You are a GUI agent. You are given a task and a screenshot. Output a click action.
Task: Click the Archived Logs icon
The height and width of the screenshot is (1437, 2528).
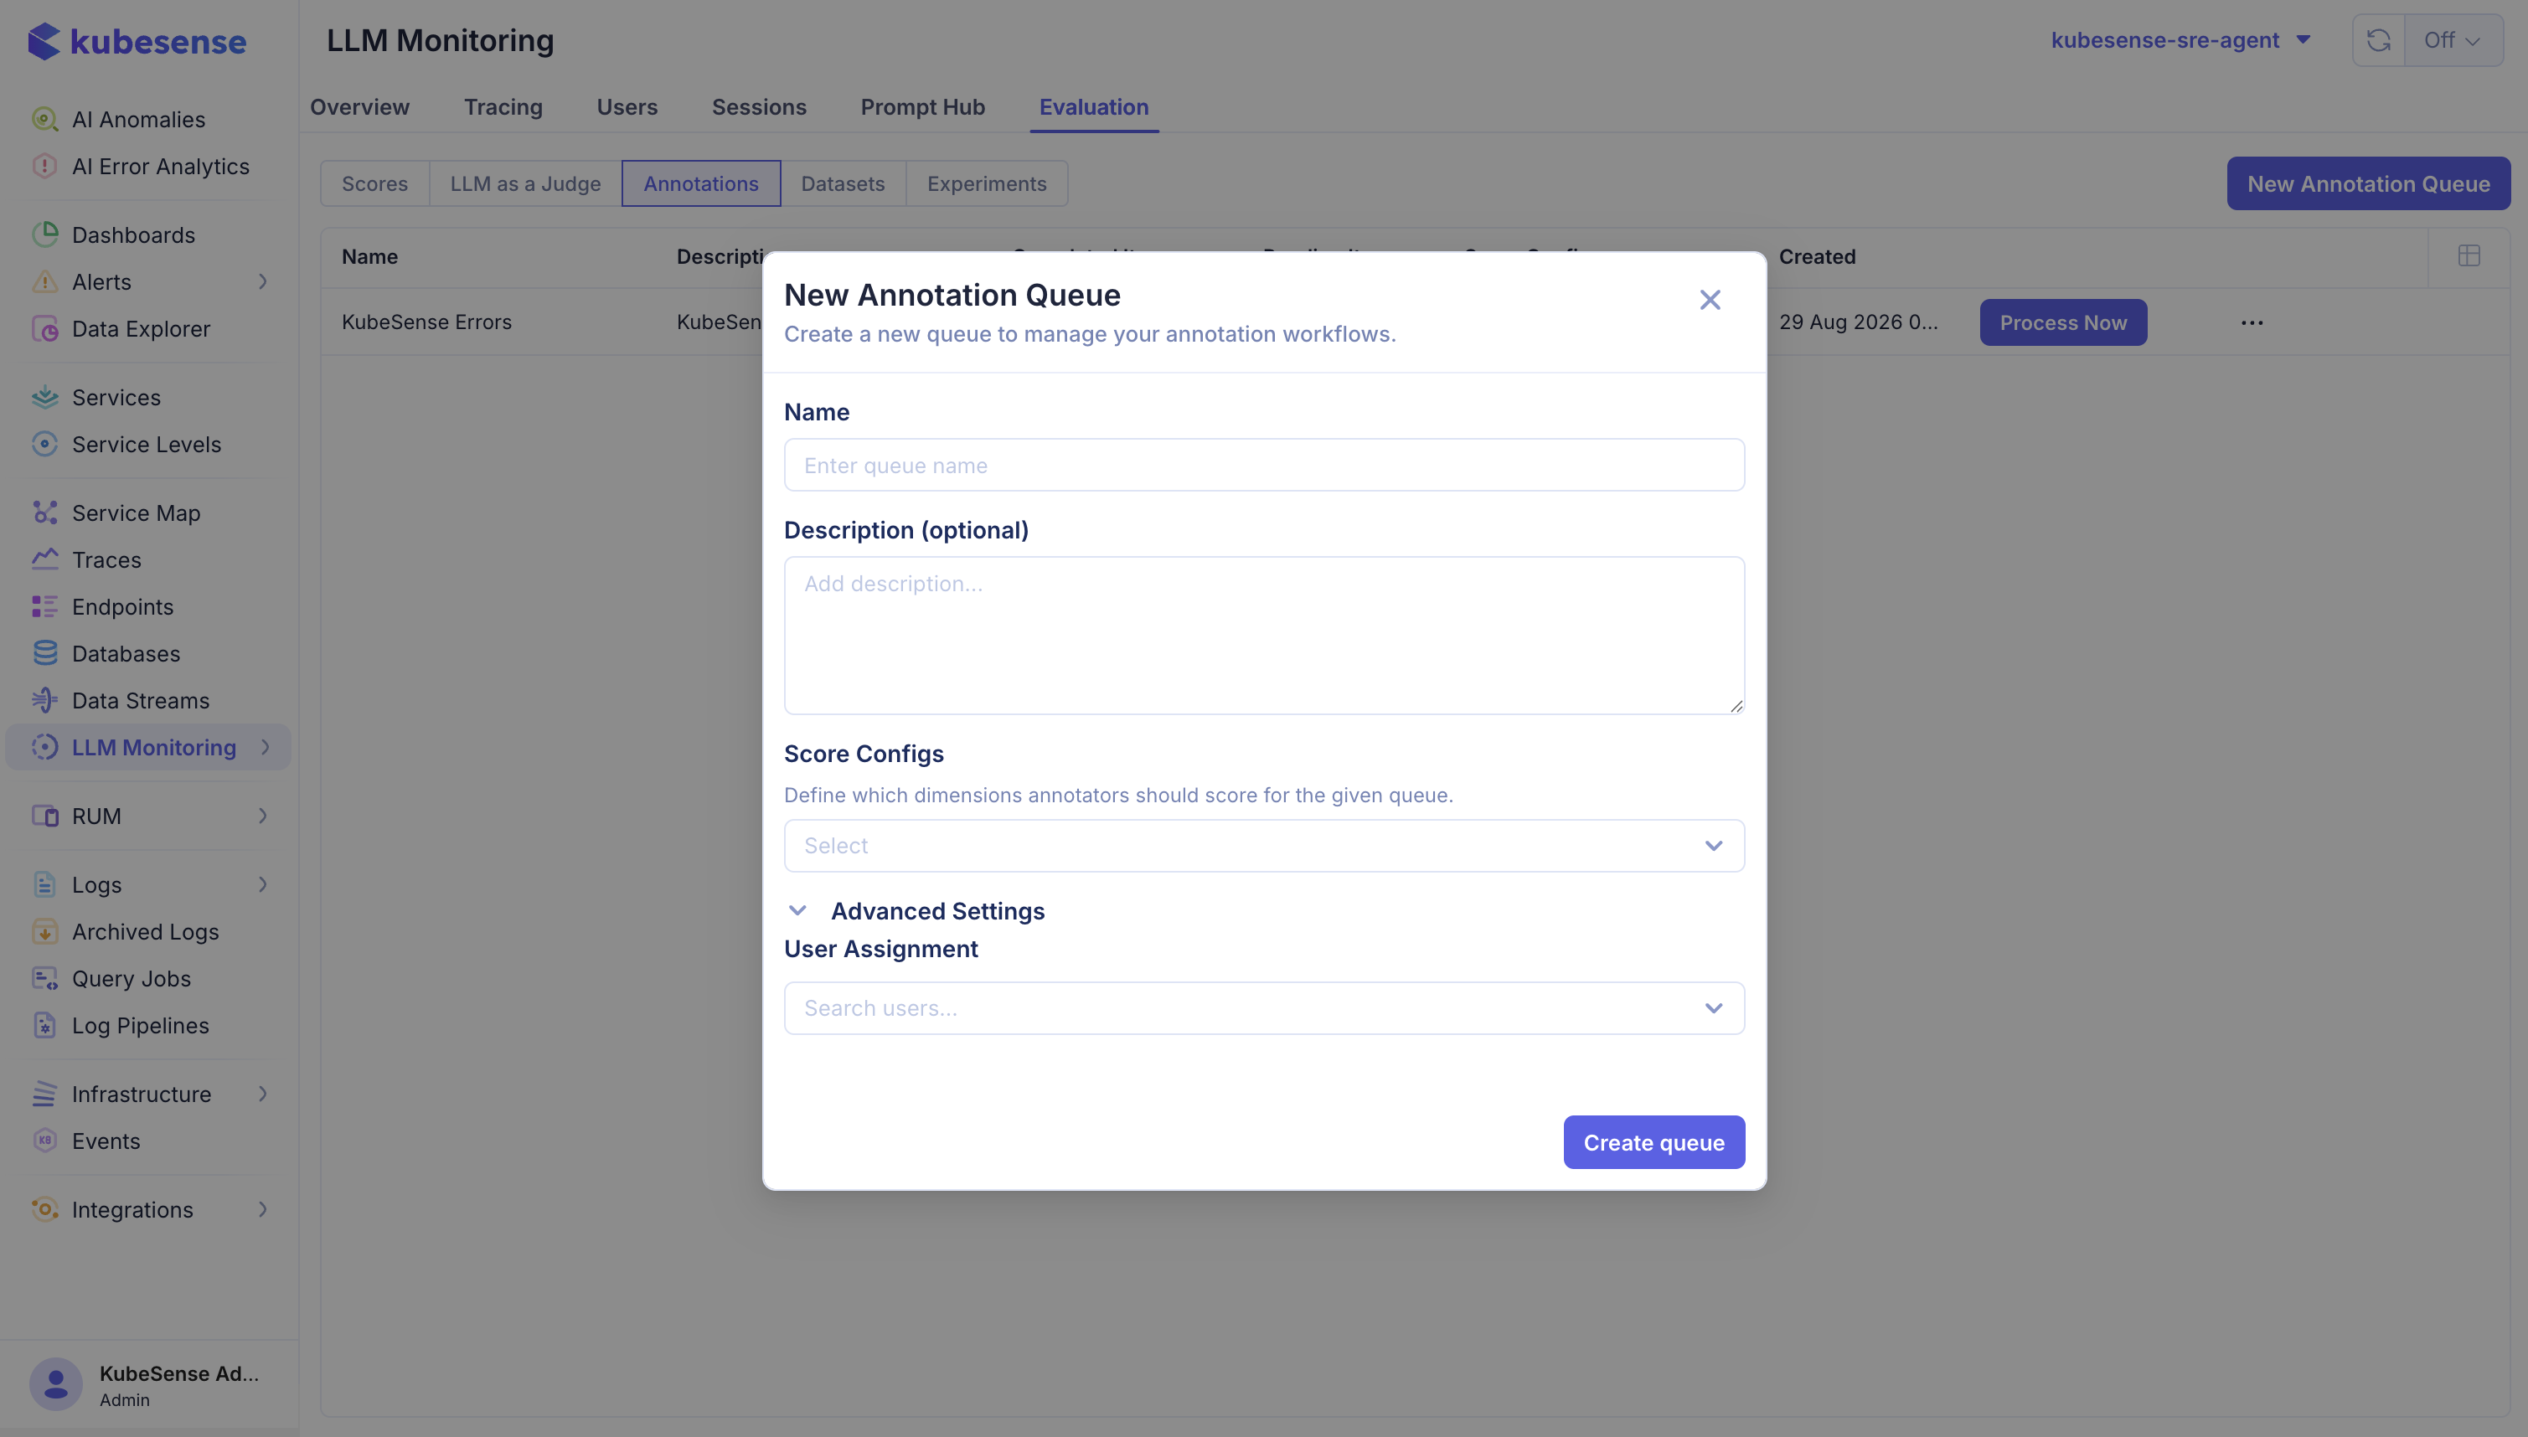pos(44,930)
